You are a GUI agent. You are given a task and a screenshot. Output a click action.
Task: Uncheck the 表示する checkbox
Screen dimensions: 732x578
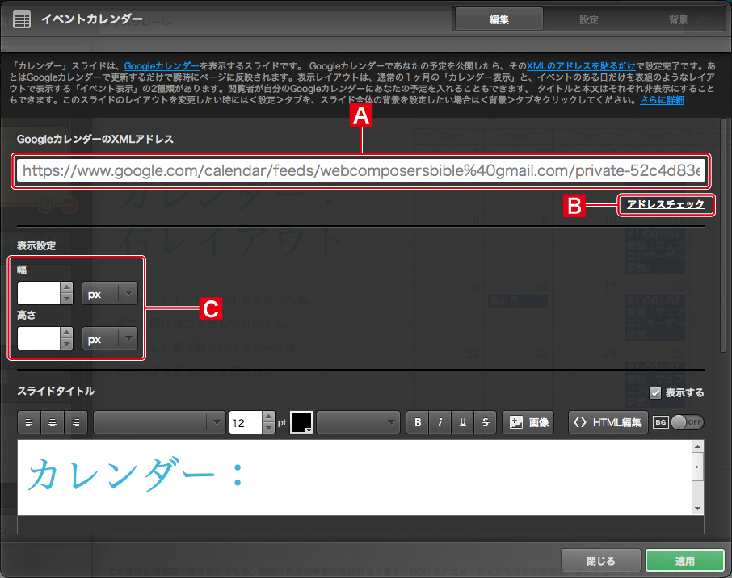click(655, 393)
